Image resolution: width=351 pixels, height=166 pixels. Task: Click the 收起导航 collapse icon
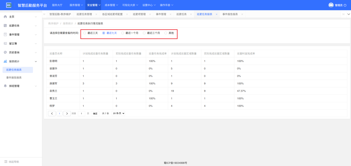6,162
